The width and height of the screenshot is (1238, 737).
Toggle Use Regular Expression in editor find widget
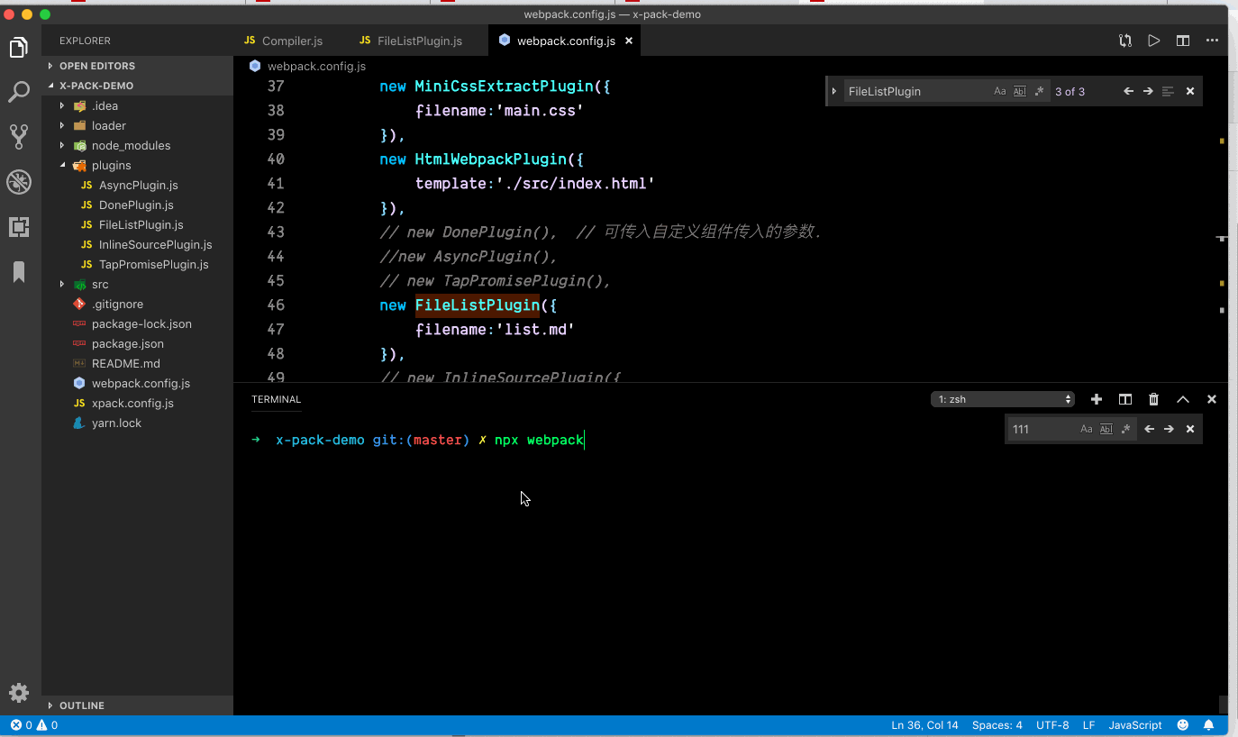[1038, 91]
